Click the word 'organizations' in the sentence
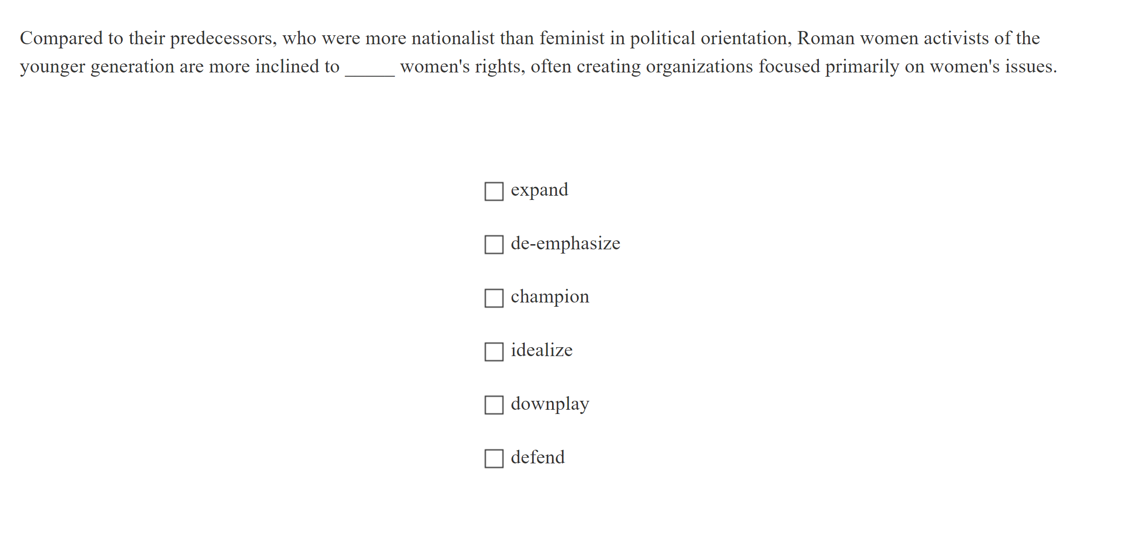 point(699,67)
